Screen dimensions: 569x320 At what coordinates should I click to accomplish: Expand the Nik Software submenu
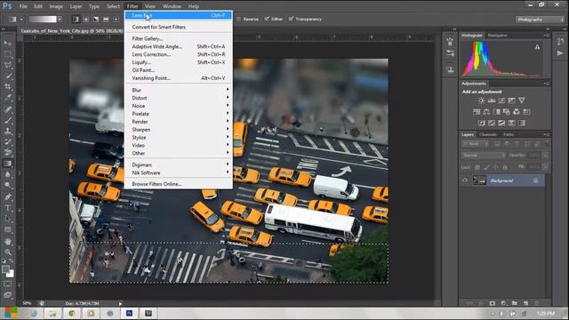(x=178, y=172)
